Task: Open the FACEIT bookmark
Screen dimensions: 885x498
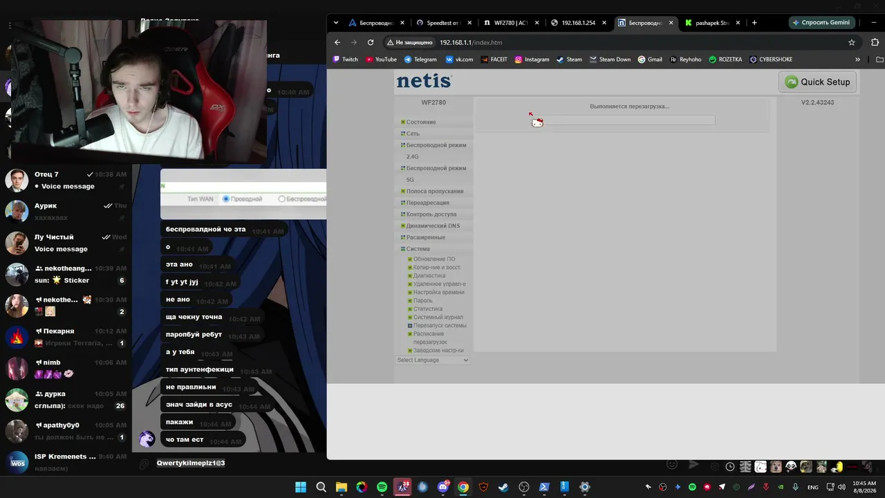Action: tap(494, 59)
